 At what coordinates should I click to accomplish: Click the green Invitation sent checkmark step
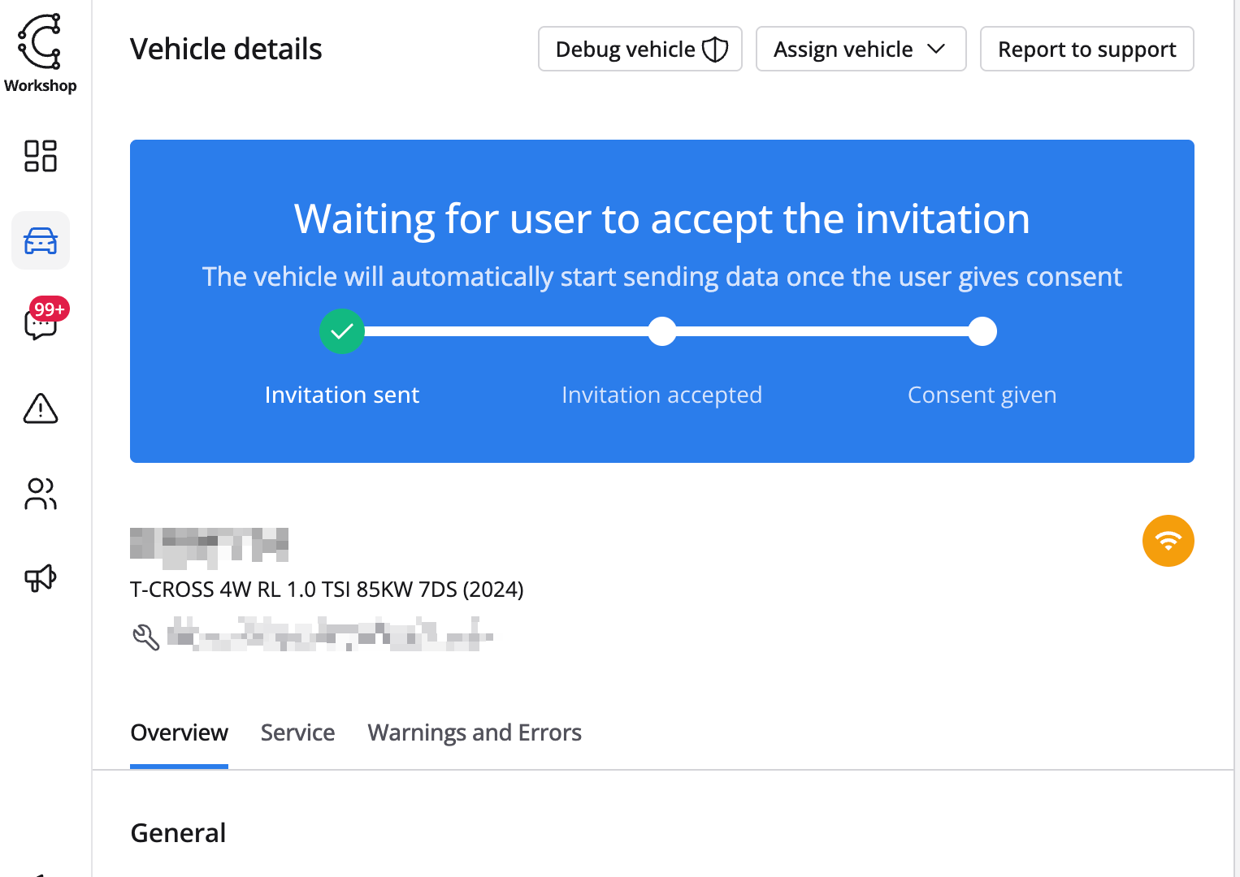(342, 331)
